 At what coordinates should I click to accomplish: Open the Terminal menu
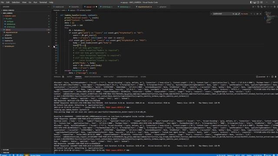coord(43,2)
